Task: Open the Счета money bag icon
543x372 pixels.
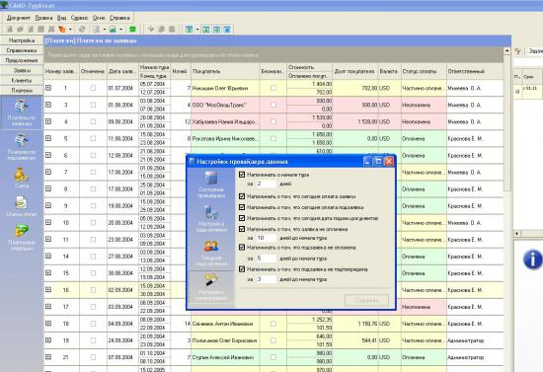Action: [21, 174]
